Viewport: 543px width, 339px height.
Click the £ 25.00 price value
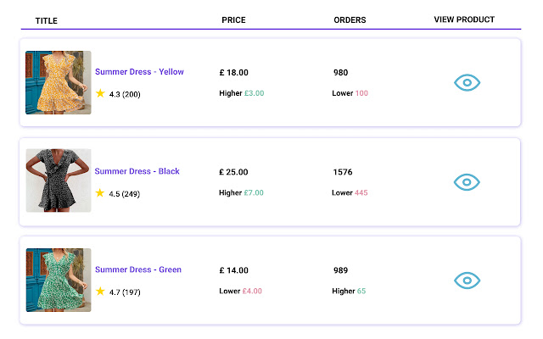(233, 172)
